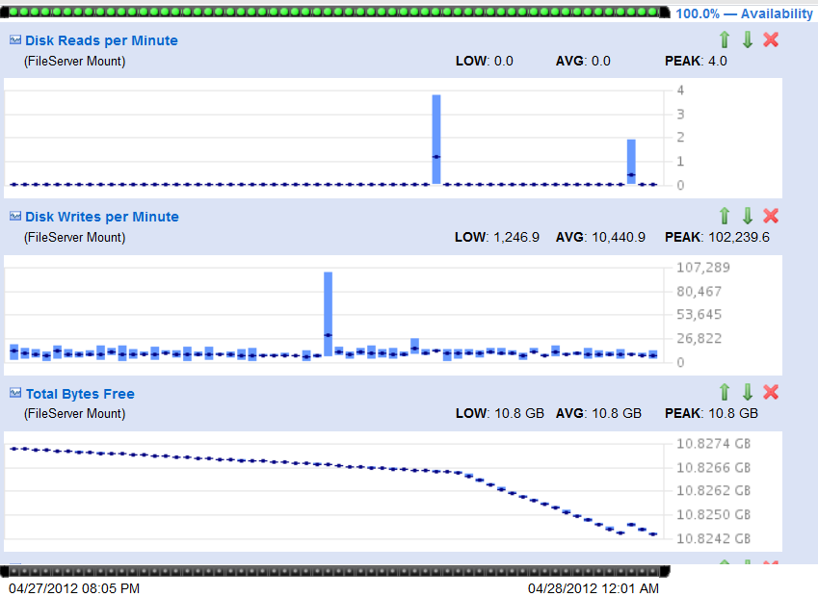Move Total Bytes Free chart up
The image size is (818, 597).
tap(725, 392)
